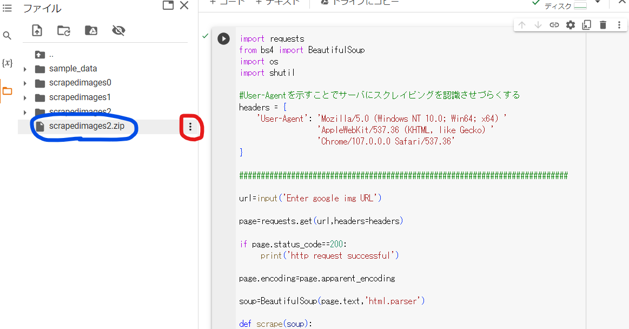Click the disk usage bar indicator
Viewport: 629px width, 329px height.
(x=580, y=5)
